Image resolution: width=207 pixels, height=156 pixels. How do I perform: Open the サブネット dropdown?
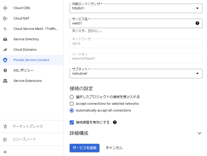(197, 74)
